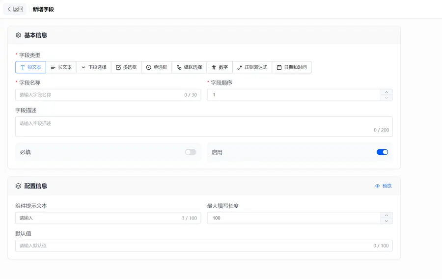
Task: Choose the 日期和时间 field type
Action: (292, 67)
